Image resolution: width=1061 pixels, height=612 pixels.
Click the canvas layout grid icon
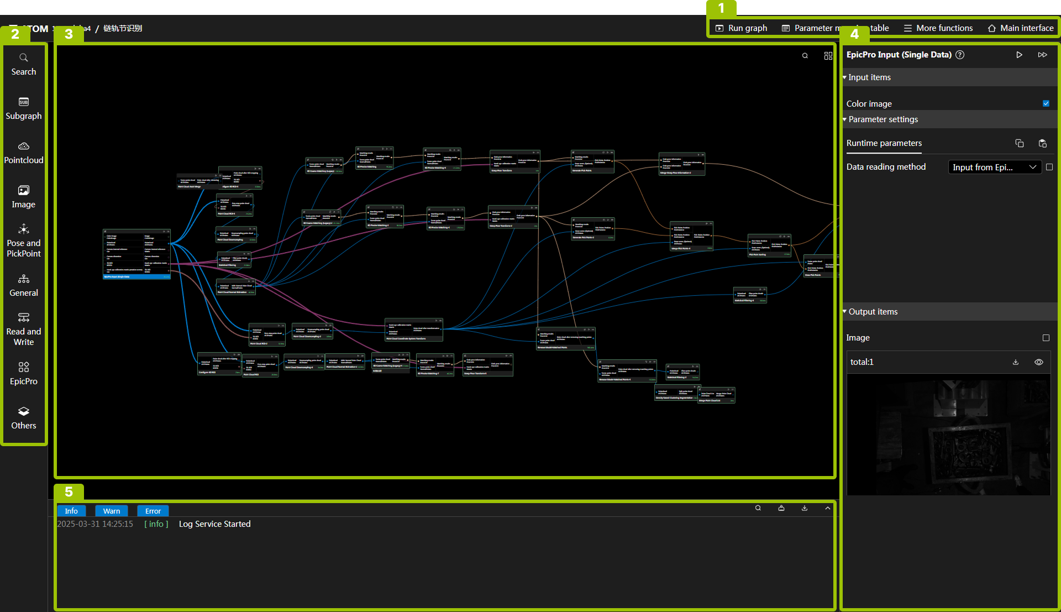click(x=828, y=56)
